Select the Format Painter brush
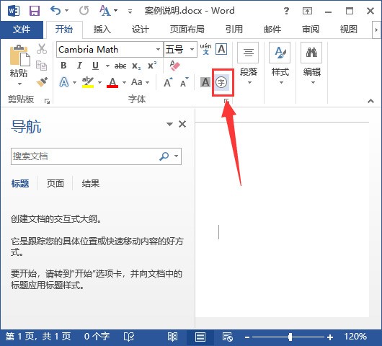The width and height of the screenshot is (382, 346). [42, 81]
